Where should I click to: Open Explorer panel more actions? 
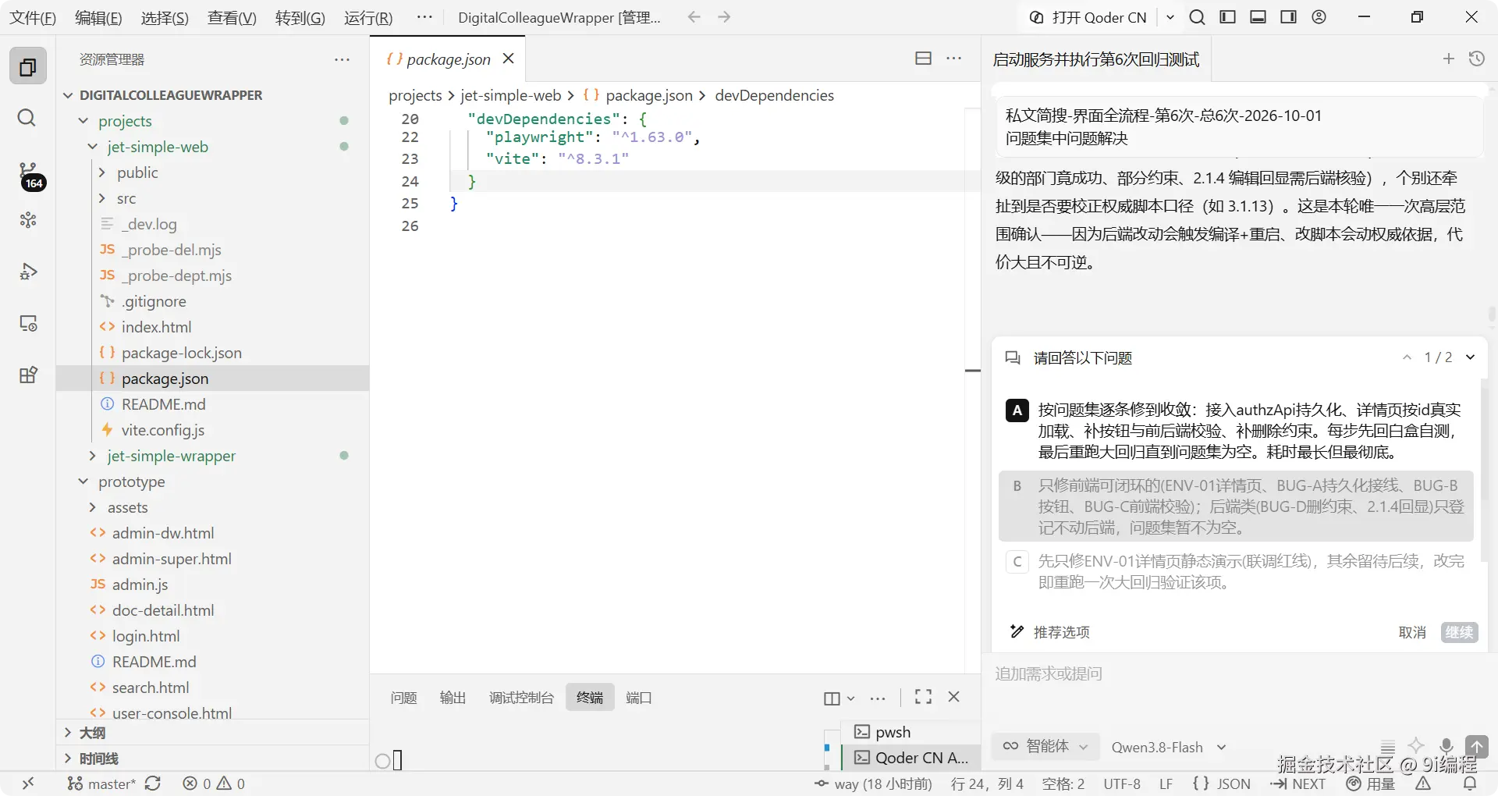(342, 59)
